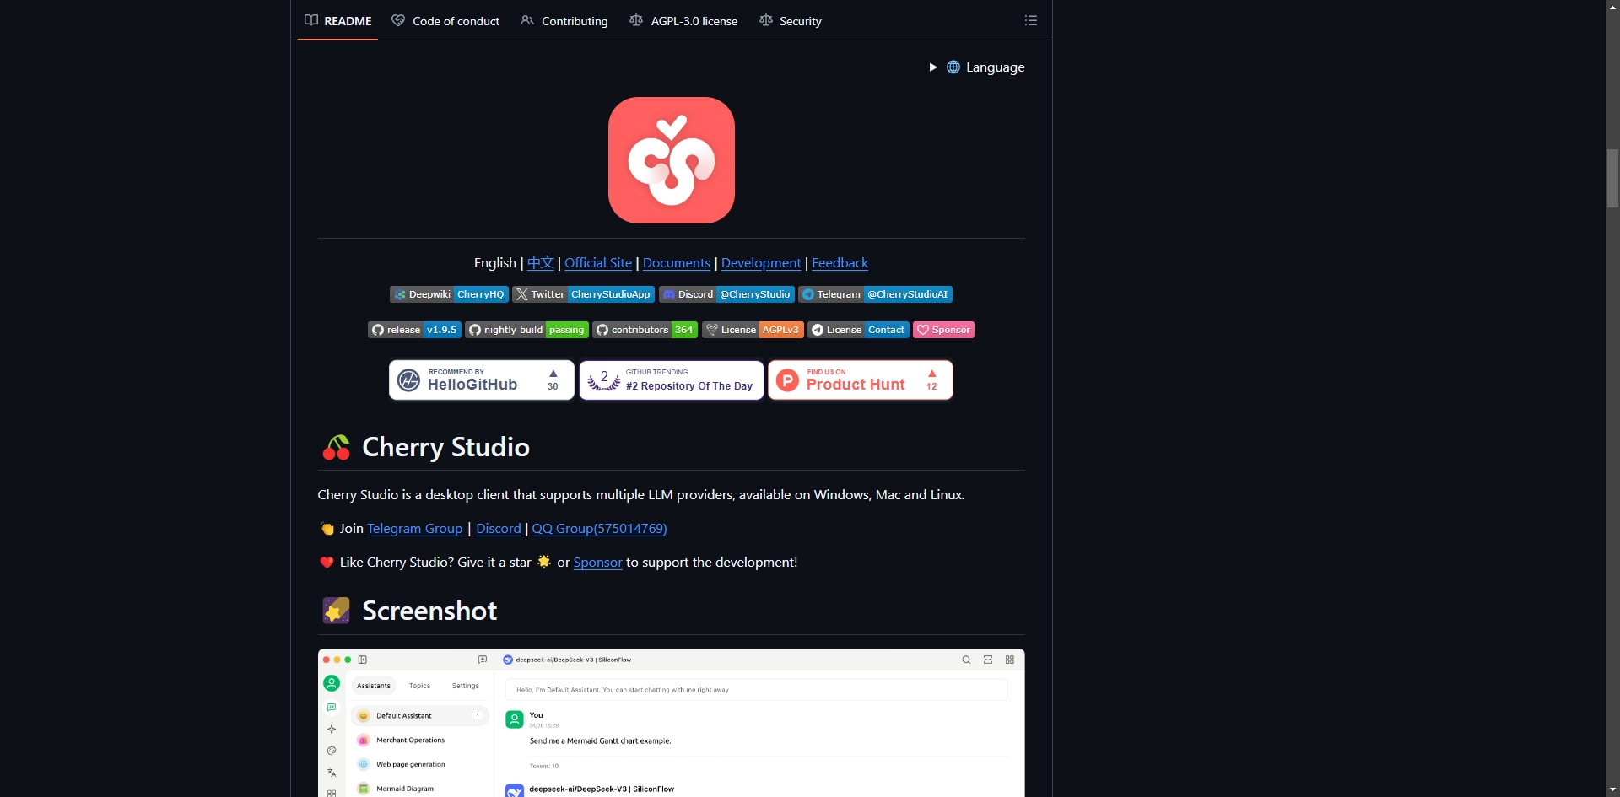
Task: Click the Cherry Studio heading text
Action: point(445,447)
